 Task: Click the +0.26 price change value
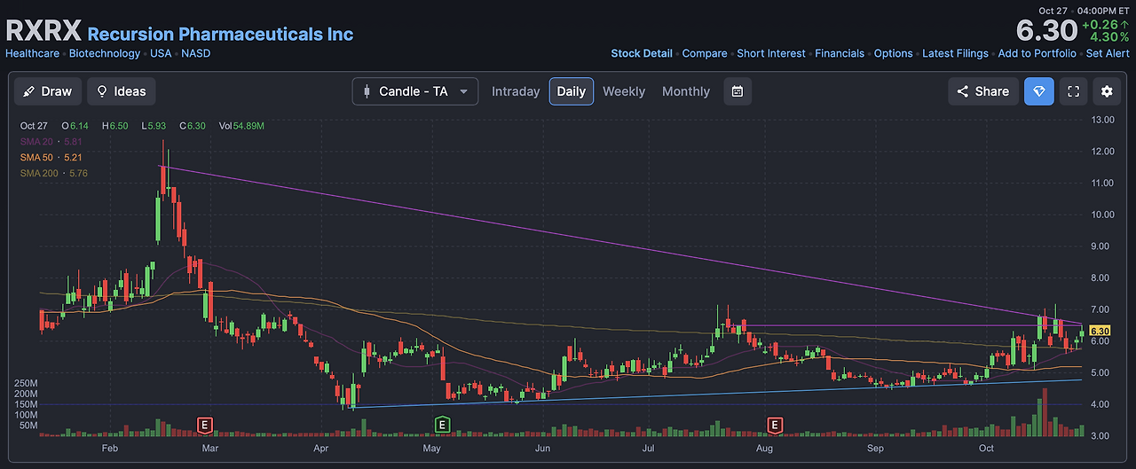[x=1106, y=25]
